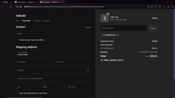Open the ad blocker shield icon
Viewport: 175px width, 98px height.
[x=152, y=7]
